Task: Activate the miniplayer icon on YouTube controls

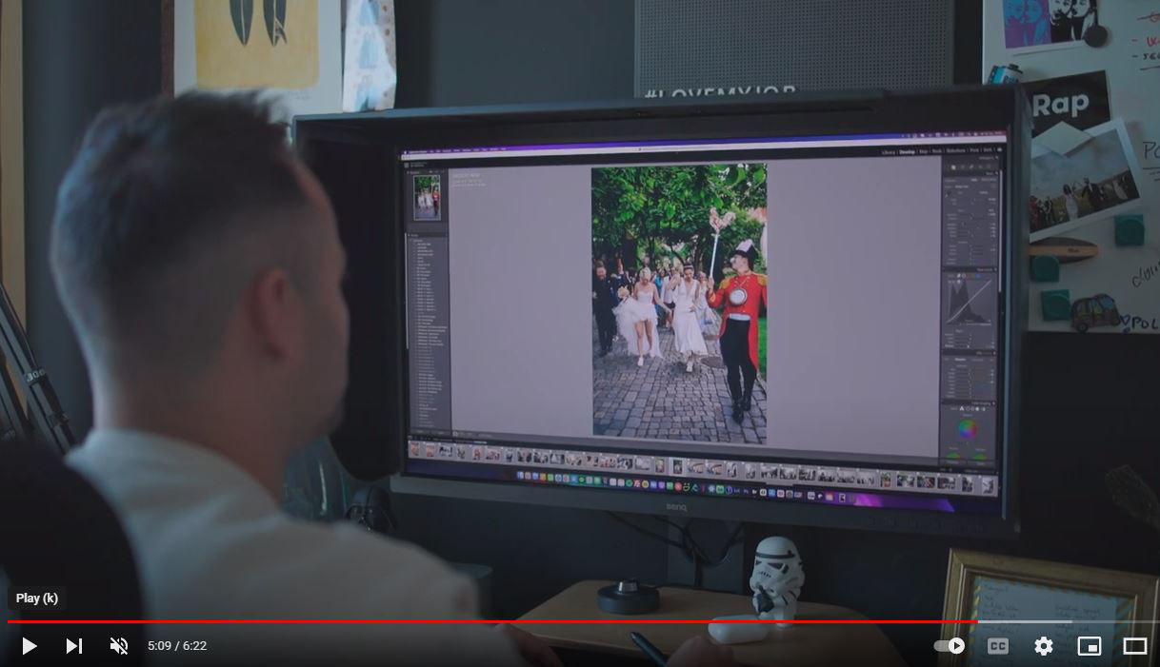Action: 1089,646
